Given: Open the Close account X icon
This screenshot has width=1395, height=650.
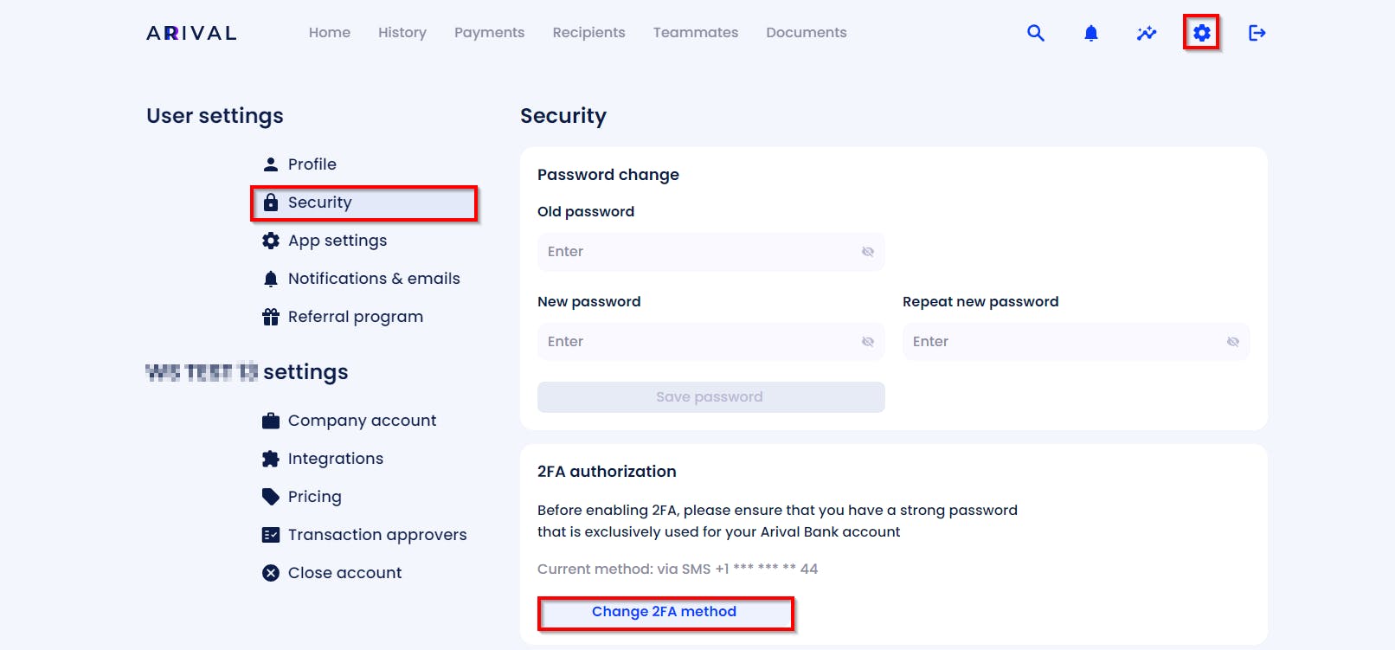Looking at the screenshot, I should [x=271, y=573].
